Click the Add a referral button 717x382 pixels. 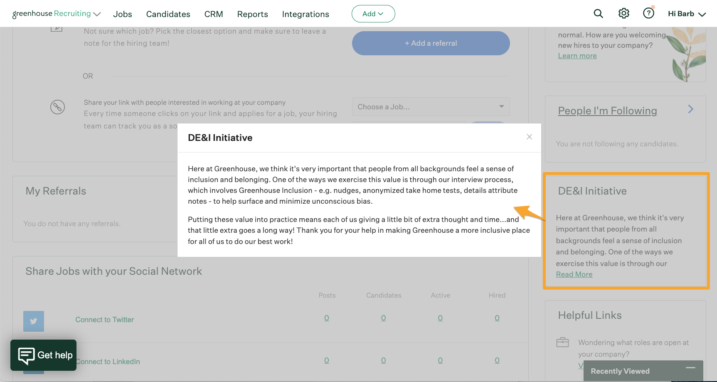(431, 43)
